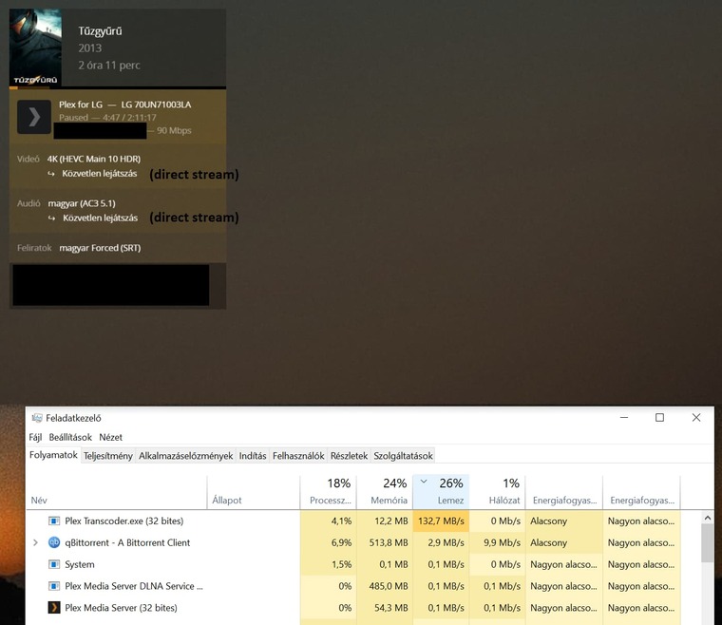Viewport: 722px width, 625px height.
Task: Select the Plex Media Server DLNA Service row
Action: [x=353, y=586]
